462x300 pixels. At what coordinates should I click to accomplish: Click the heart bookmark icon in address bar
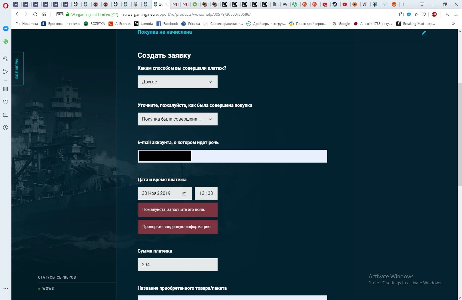point(424,14)
